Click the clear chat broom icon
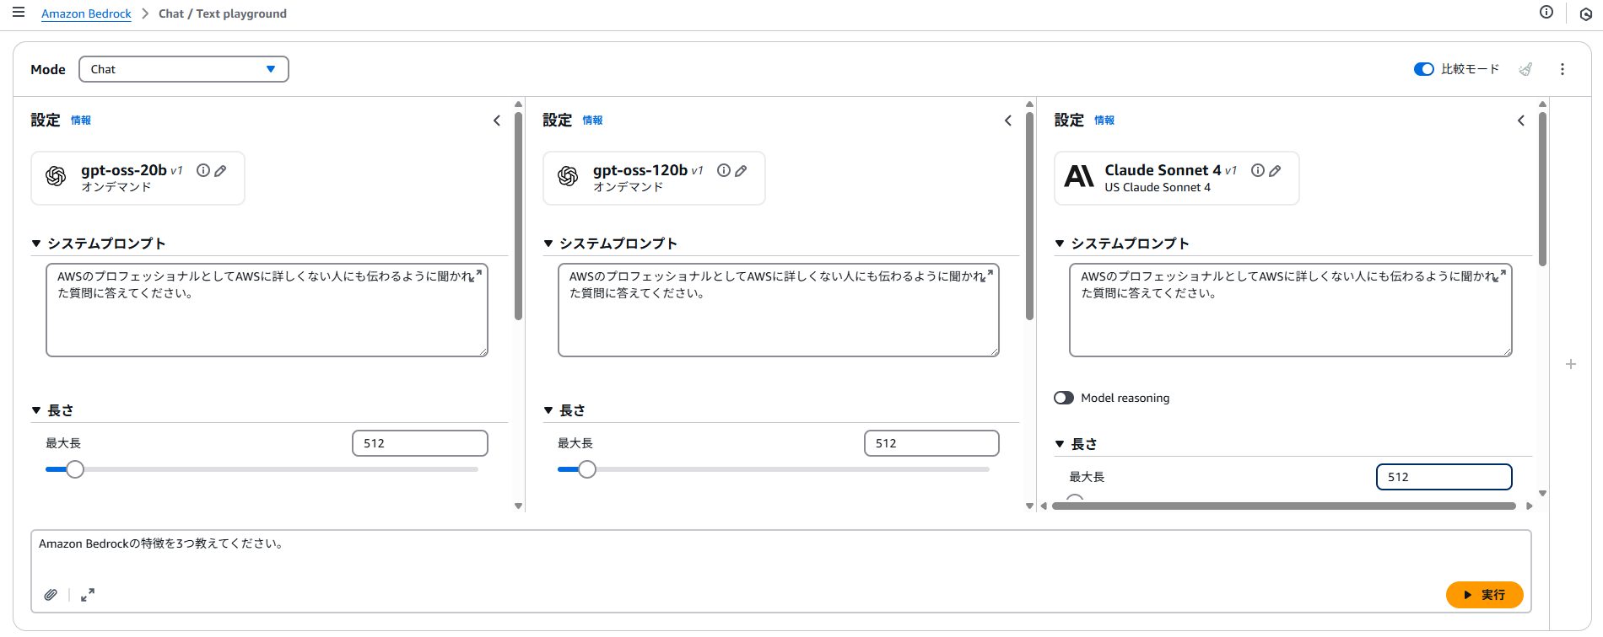This screenshot has width=1603, height=637. click(x=1525, y=69)
